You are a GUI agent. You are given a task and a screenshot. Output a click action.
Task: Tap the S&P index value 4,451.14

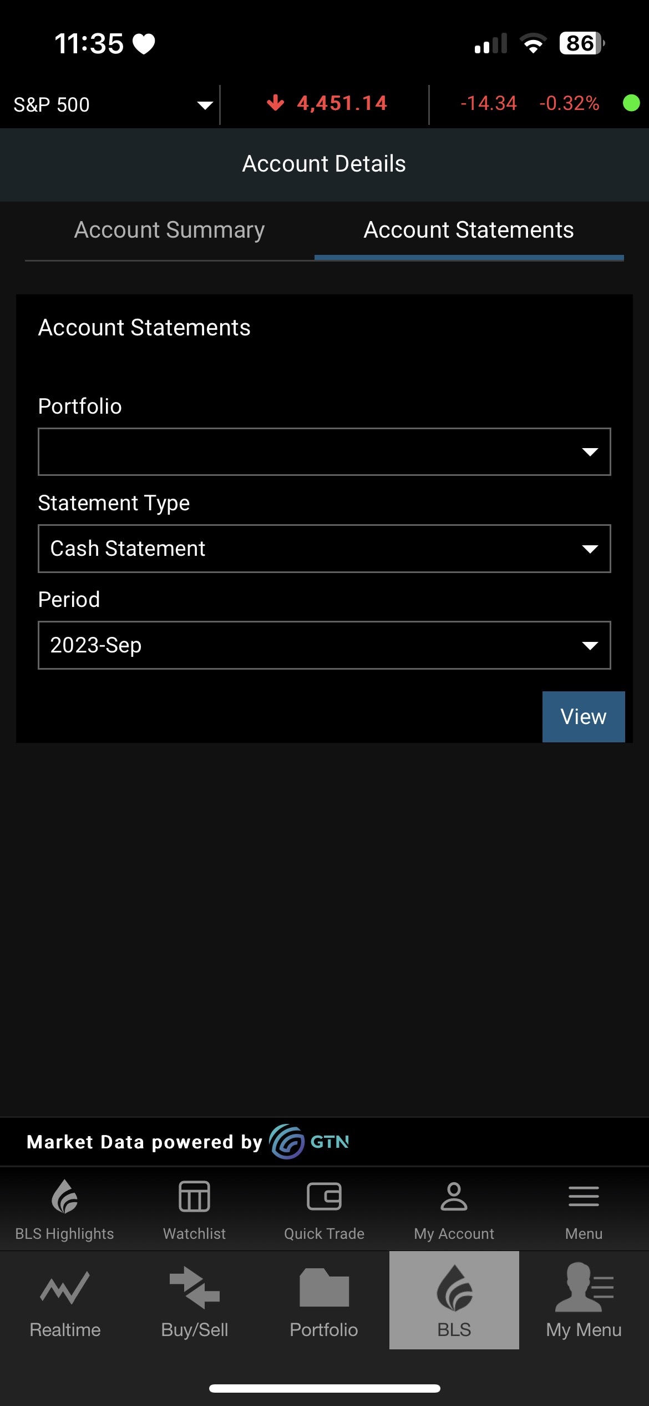pos(342,104)
